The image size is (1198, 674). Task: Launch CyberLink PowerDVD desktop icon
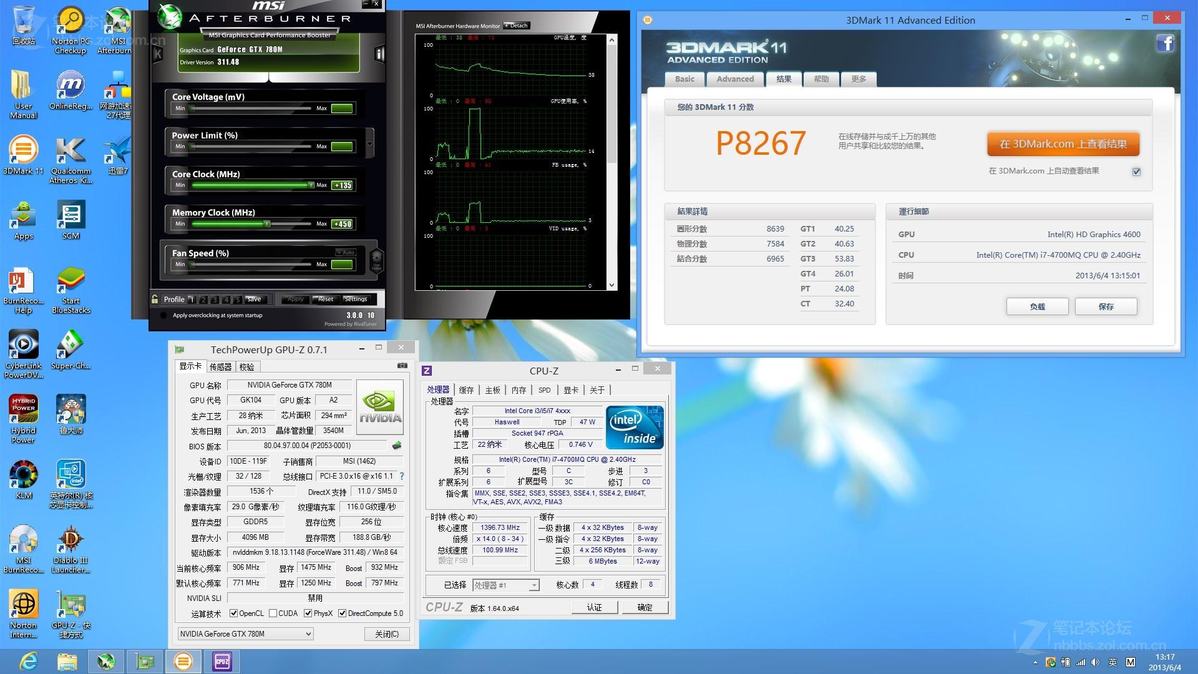click(x=23, y=355)
